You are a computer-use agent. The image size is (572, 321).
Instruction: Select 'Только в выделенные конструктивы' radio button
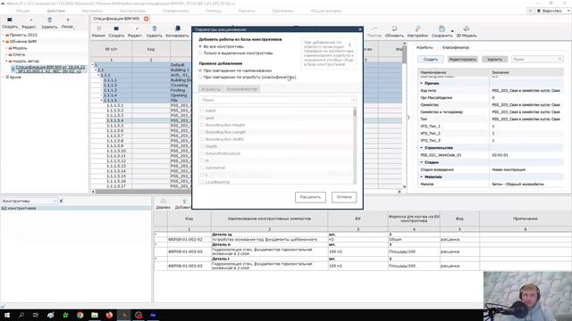(200, 53)
